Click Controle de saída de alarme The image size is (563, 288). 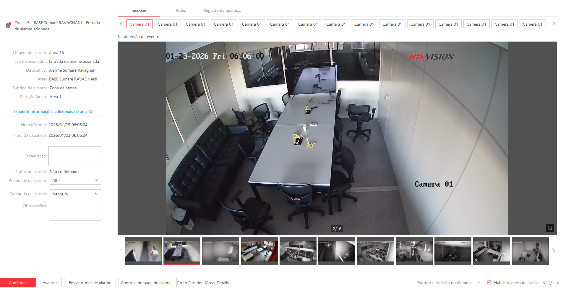coord(146,283)
